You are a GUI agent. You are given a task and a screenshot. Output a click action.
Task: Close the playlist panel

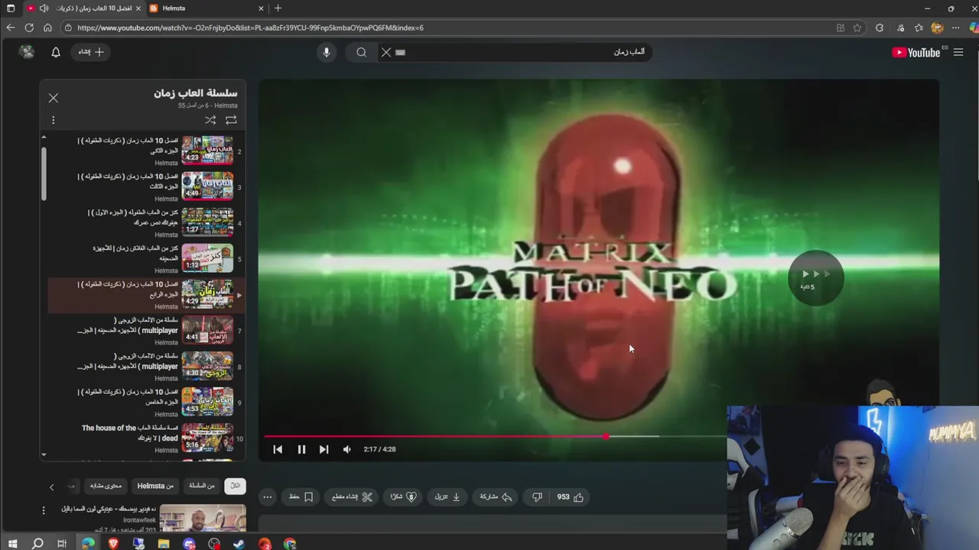(x=54, y=98)
